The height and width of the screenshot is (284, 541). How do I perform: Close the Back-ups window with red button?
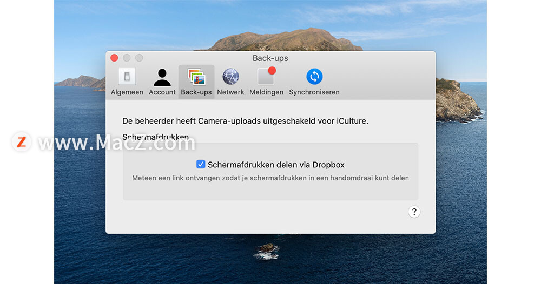click(114, 58)
